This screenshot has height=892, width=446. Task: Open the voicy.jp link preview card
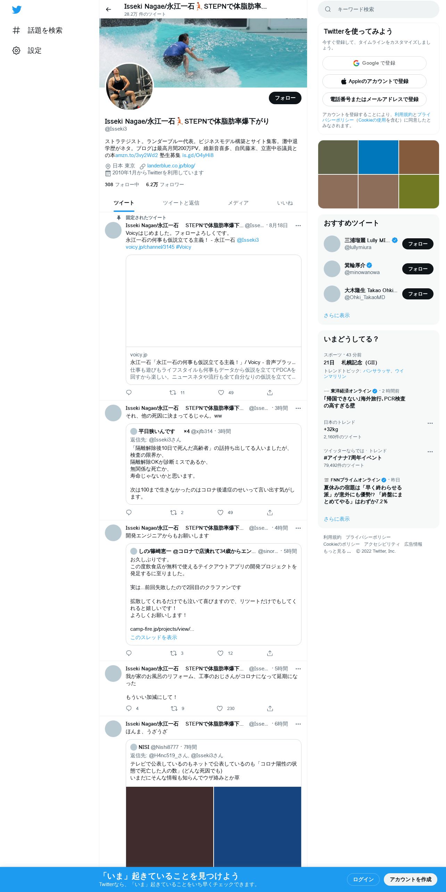(x=213, y=320)
